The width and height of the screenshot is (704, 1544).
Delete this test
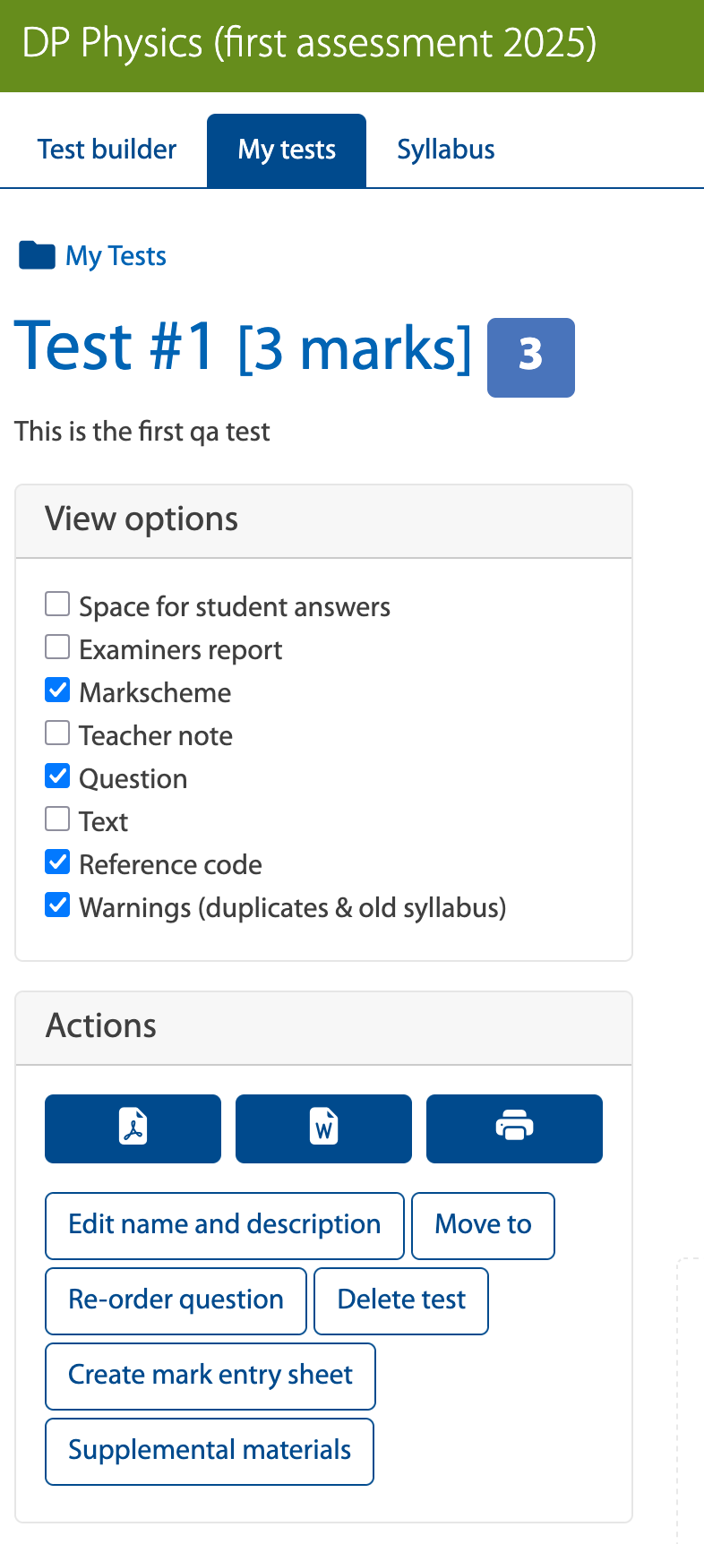400,1300
